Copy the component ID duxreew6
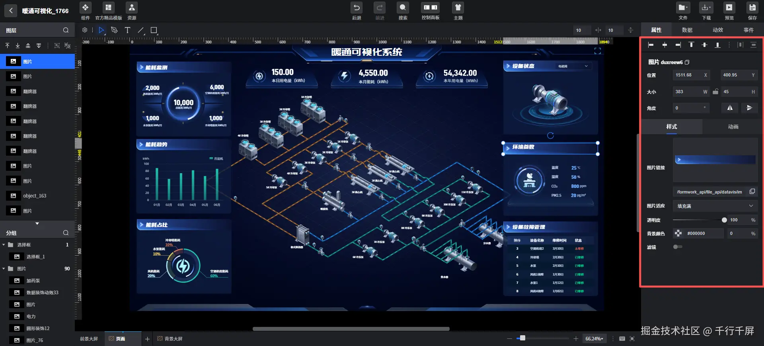Screen dimensions: 764x346 pos(687,62)
